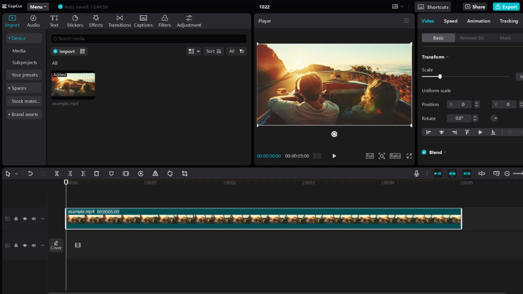The width and height of the screenshot is (523, 294).
Task: Click the Mirror flip icon
Action: pos(155,174)
